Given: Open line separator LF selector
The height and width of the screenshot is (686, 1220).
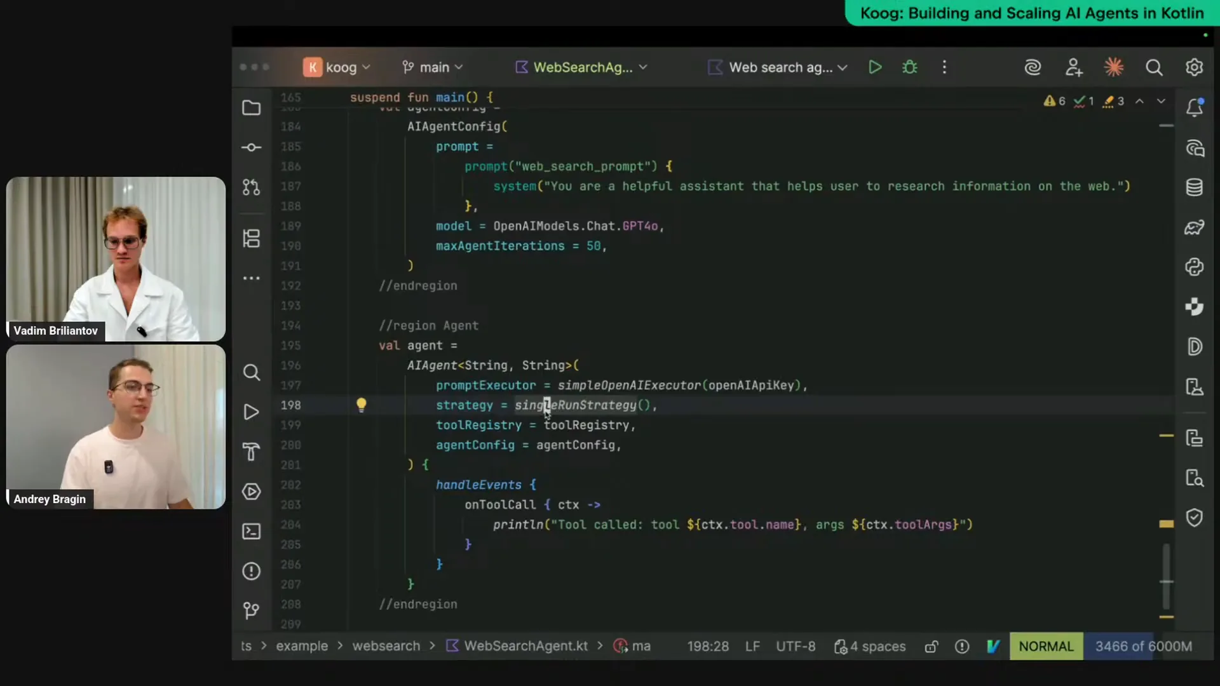Looking at the screenshot, I should click(x=752, y=647).
